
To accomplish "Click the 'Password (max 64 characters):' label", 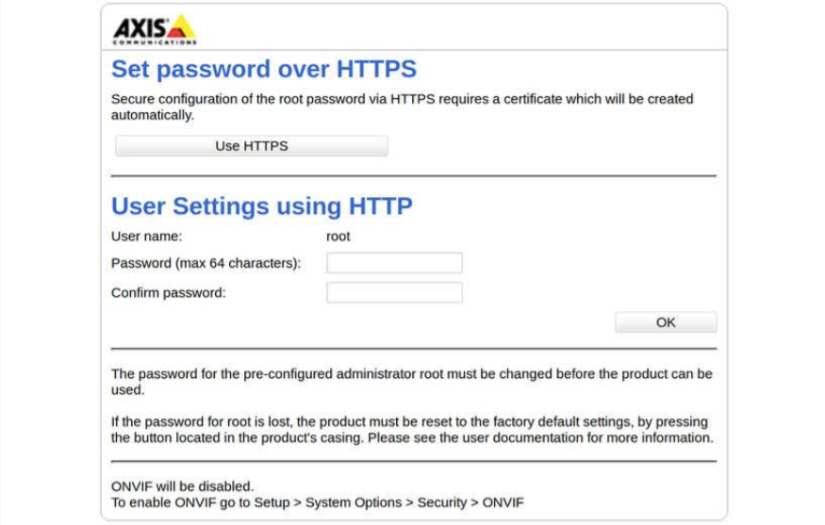I will 206,263.
